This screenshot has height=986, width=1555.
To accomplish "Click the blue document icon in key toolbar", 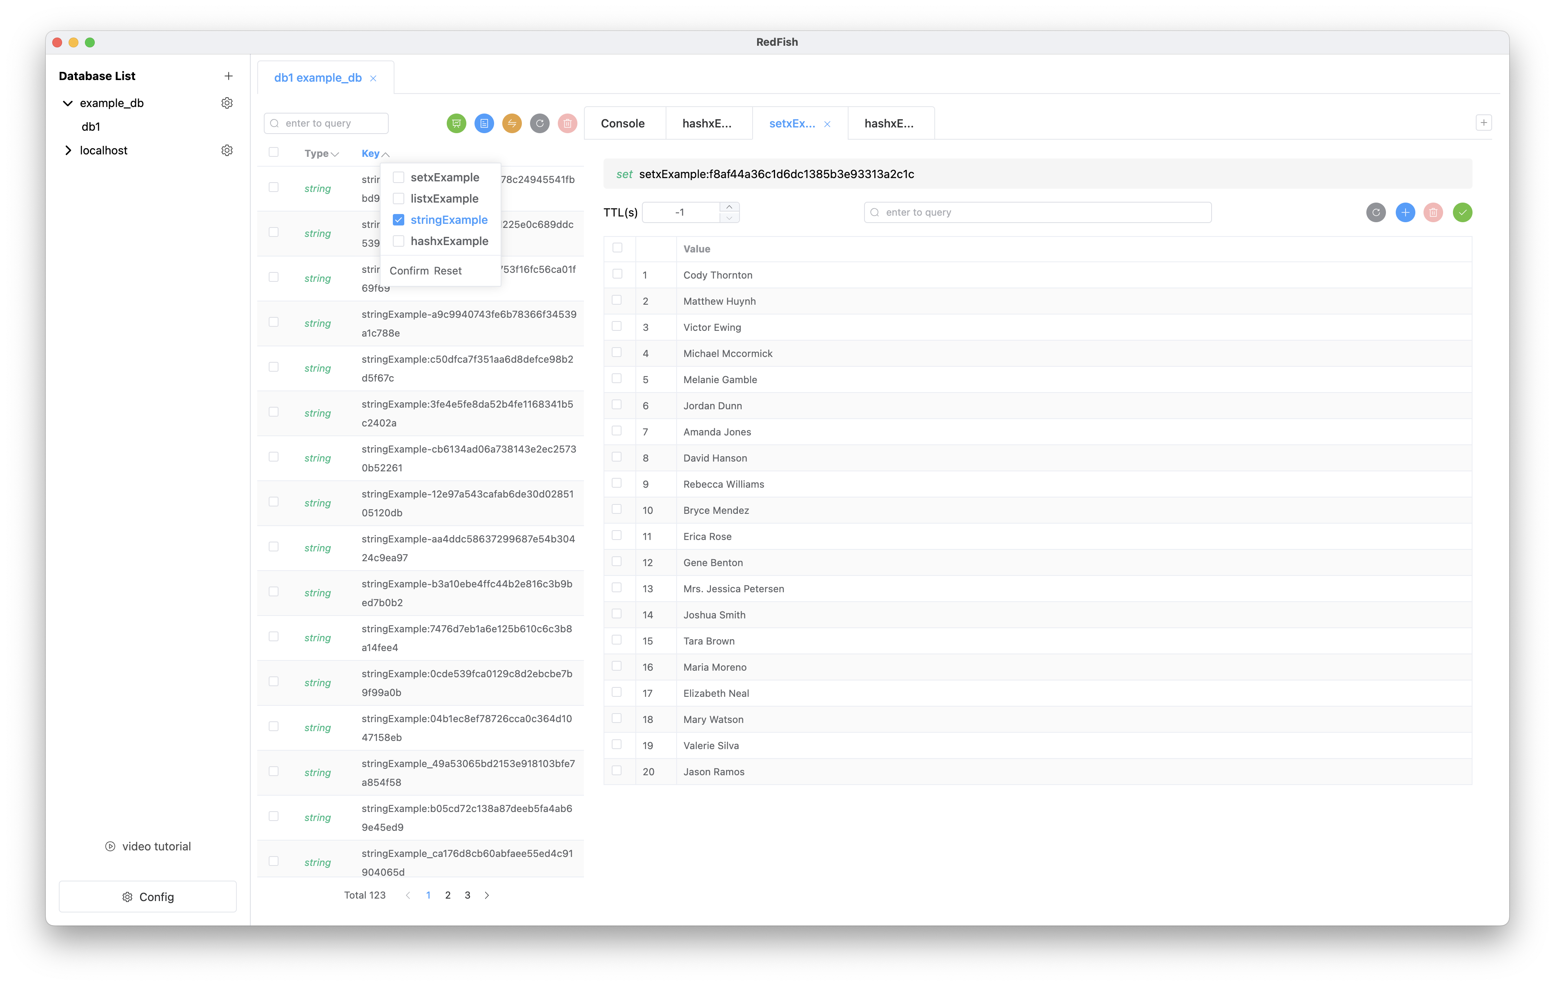I will pyautogui.click(x=483, y=123).
